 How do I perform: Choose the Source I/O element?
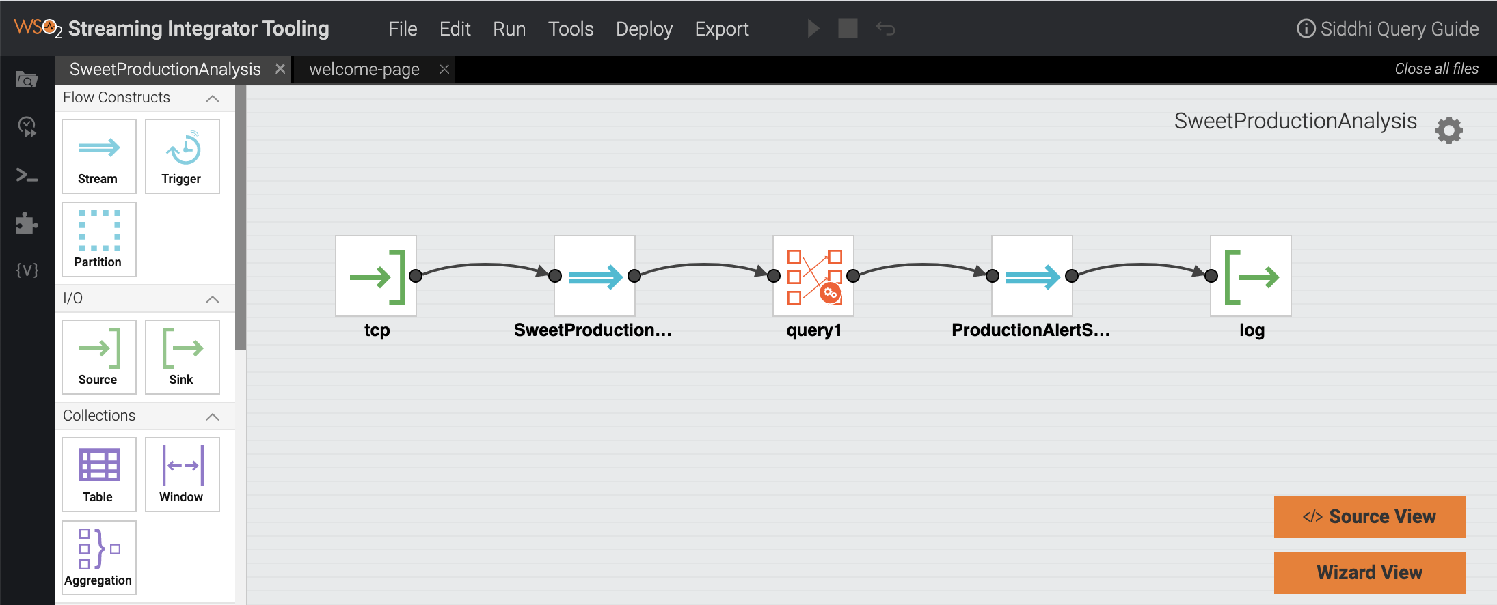coord(99,357)
